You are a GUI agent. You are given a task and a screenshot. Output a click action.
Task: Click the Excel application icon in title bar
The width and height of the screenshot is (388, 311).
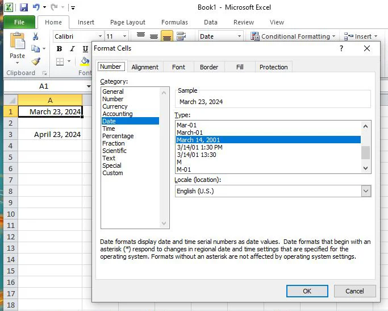coord(9,7)
